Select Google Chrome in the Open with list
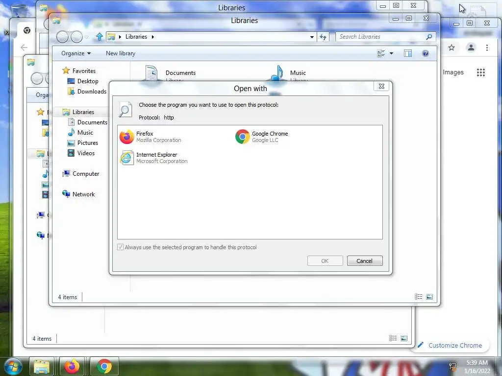Image resolution: width=502 pixels, height=376 pixels. point(262,137)
